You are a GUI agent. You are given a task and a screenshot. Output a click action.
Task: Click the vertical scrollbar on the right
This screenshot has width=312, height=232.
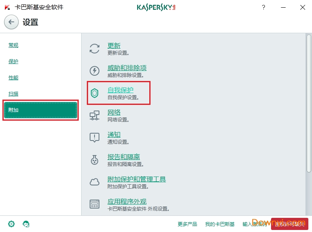pyautogui.click(x=309, y=101)
